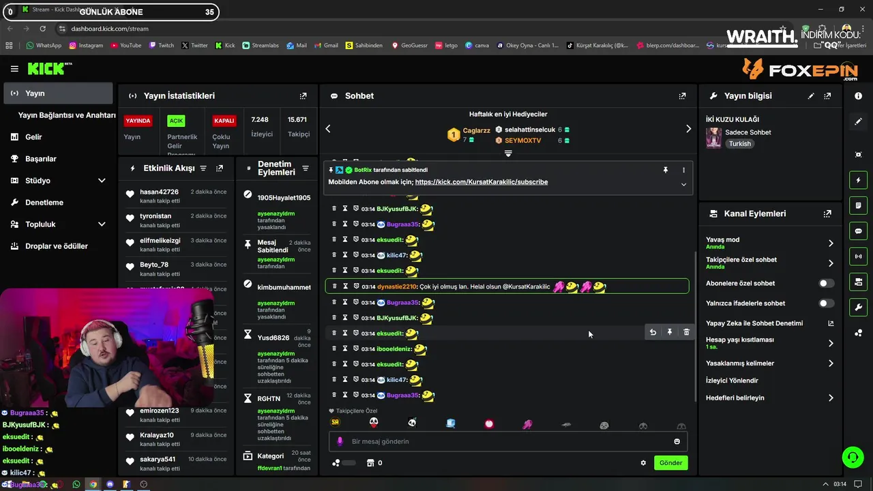The width and height of the screenshot is (873, 491).
Task: Open Yavaş mod options
Action: [770, 243]
